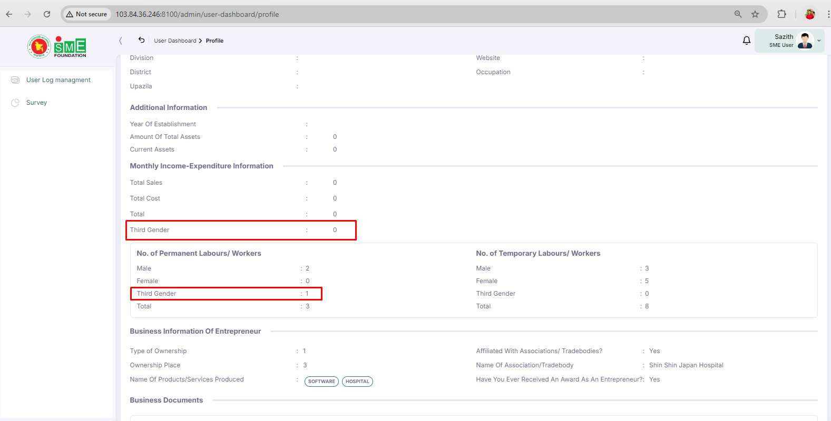Click the District label
Image resolution: width=831 pixels, height=421 pixels.
141,72
